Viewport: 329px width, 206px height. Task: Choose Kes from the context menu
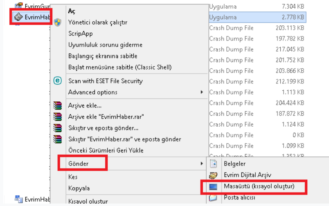point(73,177)
